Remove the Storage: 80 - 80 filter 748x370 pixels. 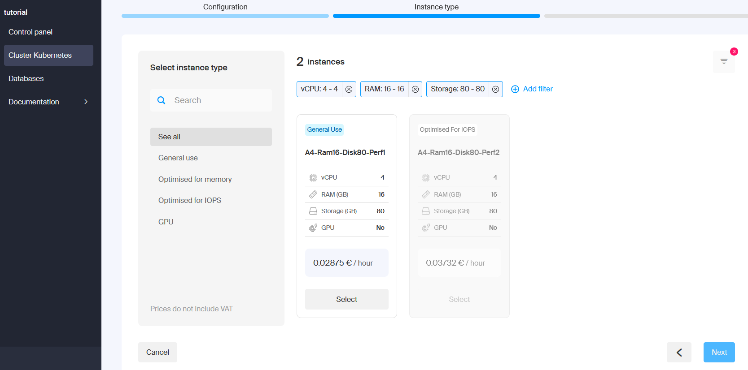[495, 89]
